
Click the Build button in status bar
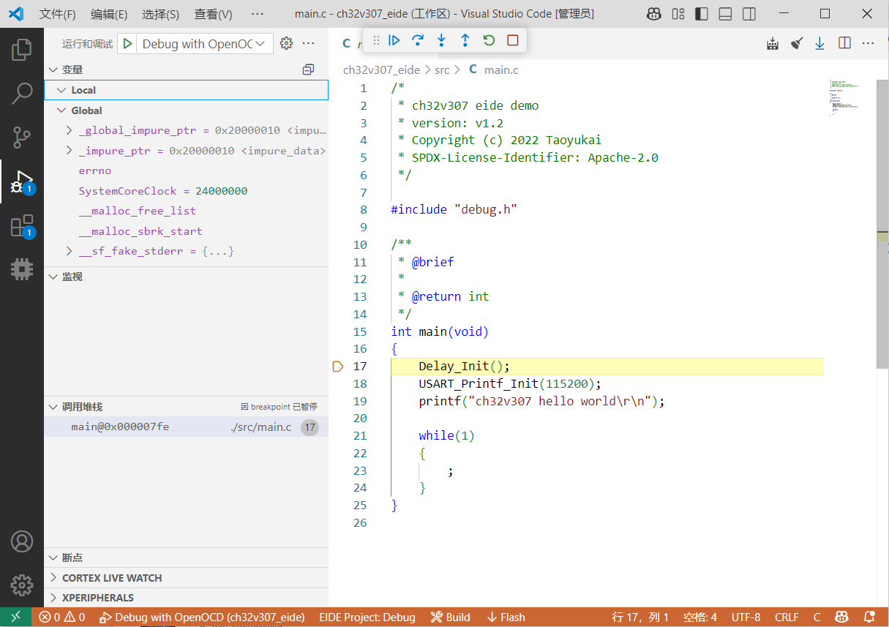pyautogui.click(x=450, y=617)
